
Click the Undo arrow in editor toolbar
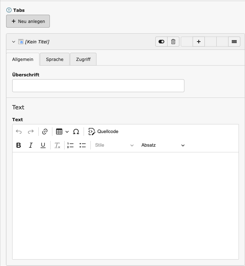tap(19, 132)
